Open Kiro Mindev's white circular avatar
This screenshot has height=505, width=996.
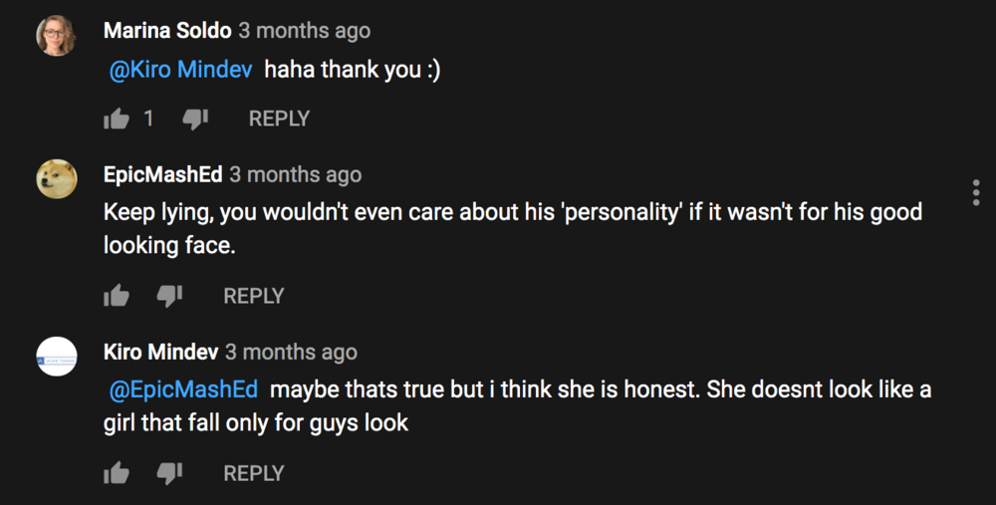point(57,357)
